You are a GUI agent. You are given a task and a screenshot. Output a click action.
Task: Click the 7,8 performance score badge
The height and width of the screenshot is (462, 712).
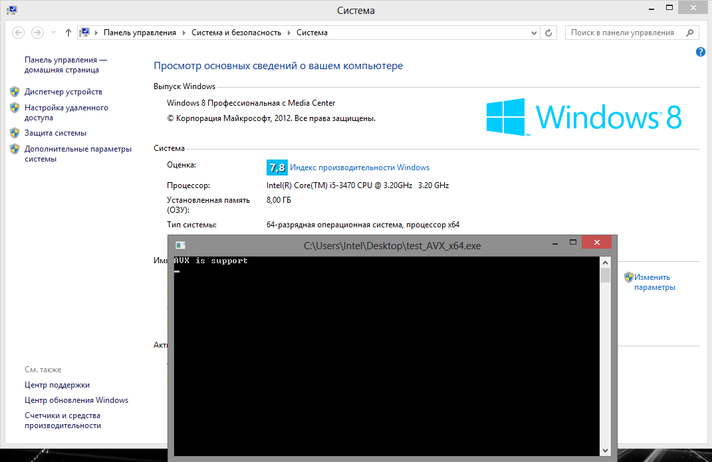tap(277, 168)
